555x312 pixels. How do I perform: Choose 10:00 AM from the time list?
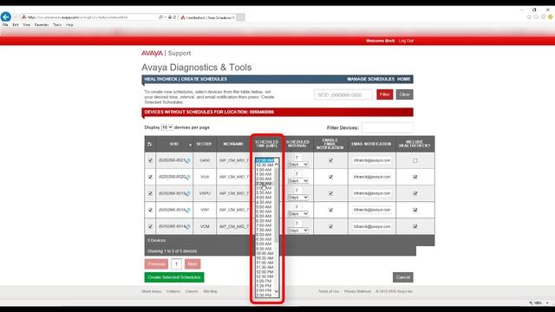pyautogui.click(x=264, y=253)
